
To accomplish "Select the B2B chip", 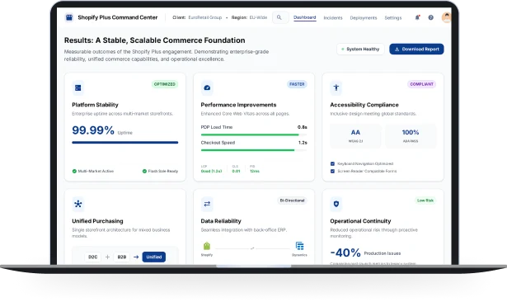I will [122, 257].
